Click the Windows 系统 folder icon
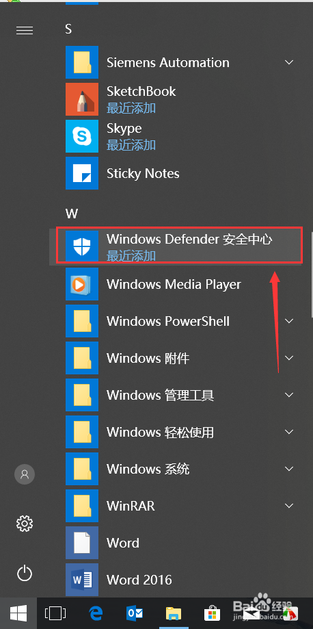This screenshot has height=629, width=313. pyautogui.click(x=82, y=469)
